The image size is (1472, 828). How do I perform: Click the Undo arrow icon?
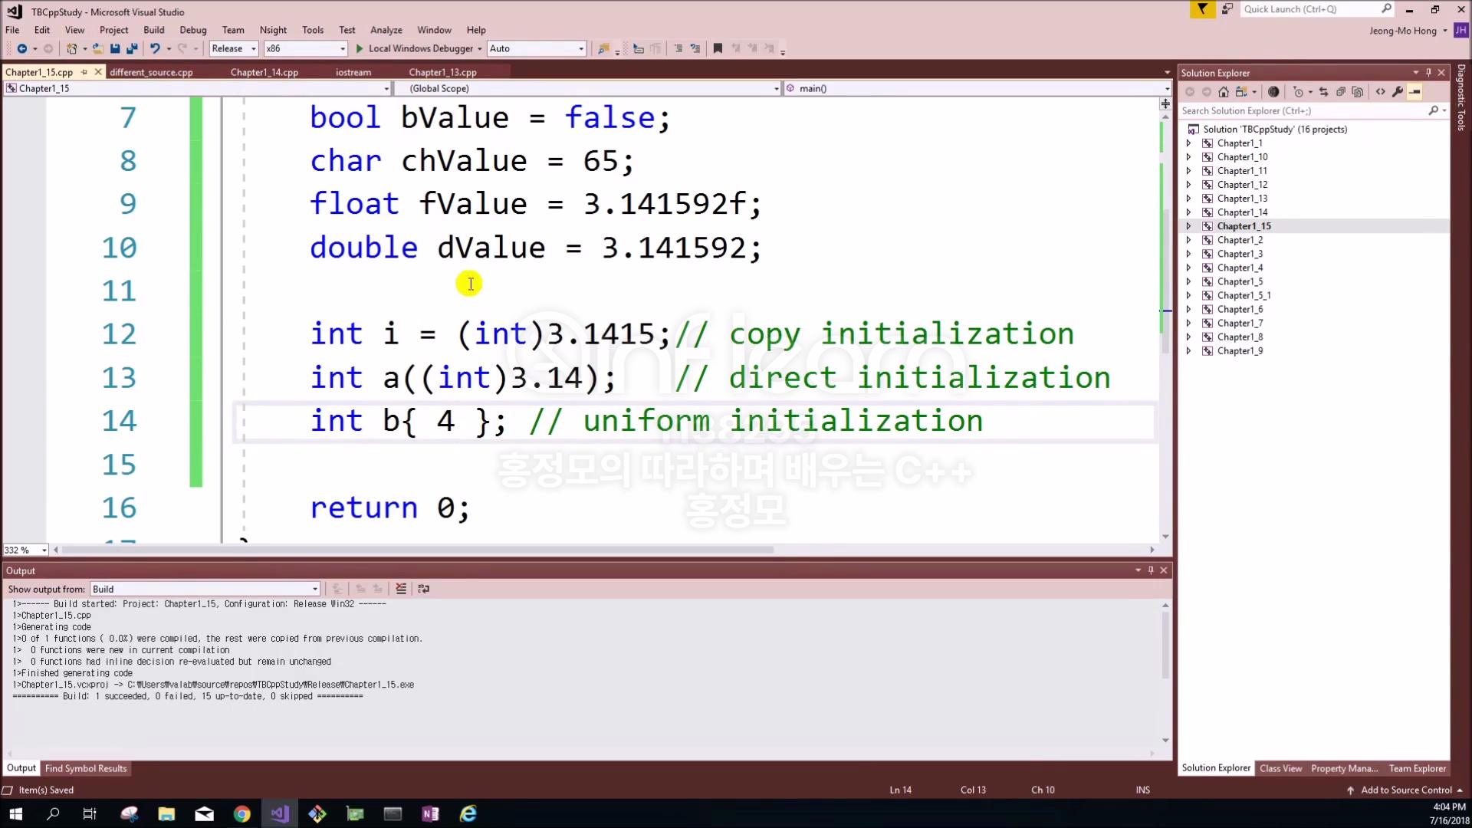[x=155, y=48]
